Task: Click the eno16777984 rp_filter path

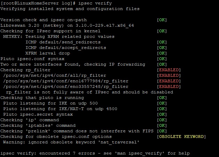Action: point(66,81)
